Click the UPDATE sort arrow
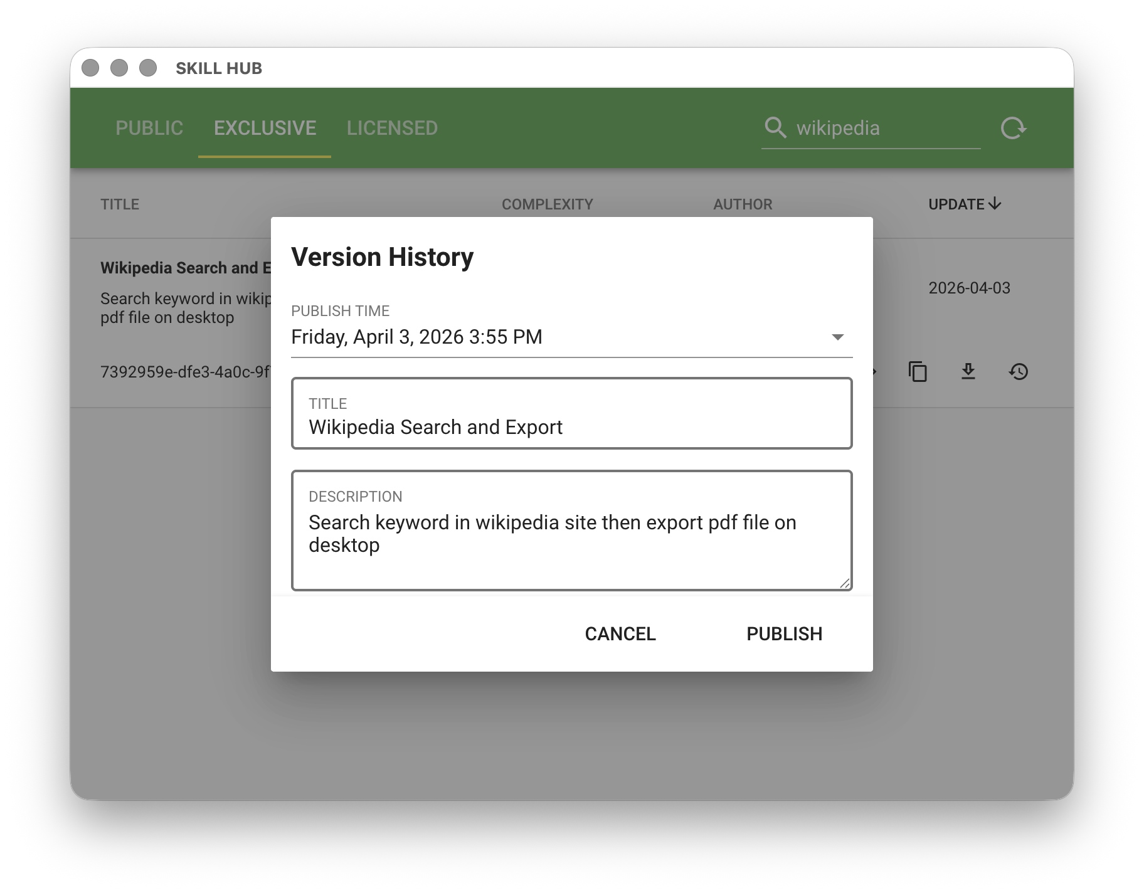The image size is (1144, 893). click(995, 204)
